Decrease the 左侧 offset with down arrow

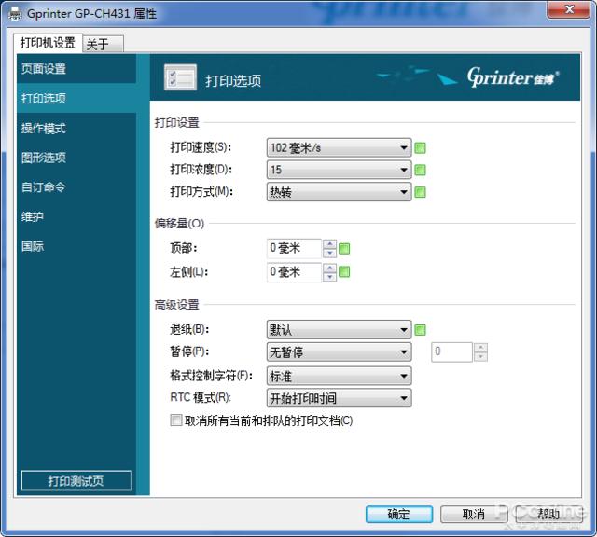329,277
